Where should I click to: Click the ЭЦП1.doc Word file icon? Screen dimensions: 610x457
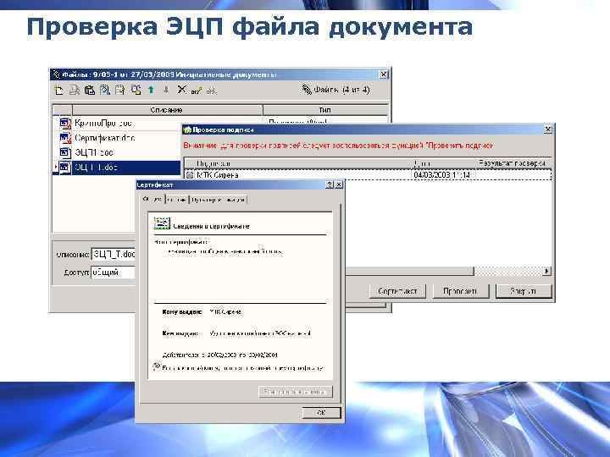[x=65, y=152]
